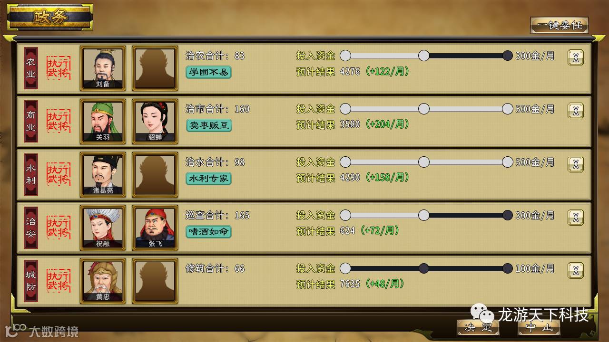
Task: Click the red 执行武将 seal for 农业
Action: coord(59,68)
